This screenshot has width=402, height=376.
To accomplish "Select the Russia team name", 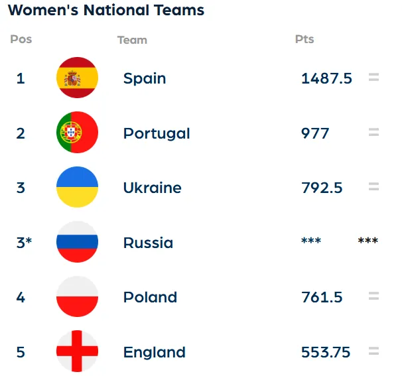I will pos(148,243).
